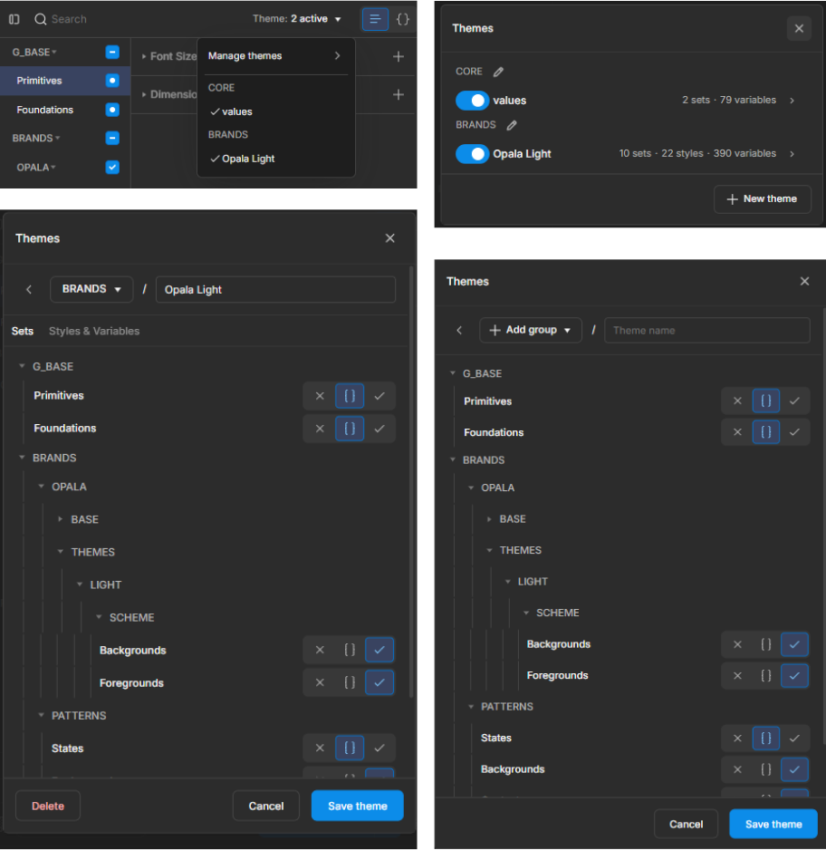Open the Add group dropdown
Screen dimensions: 826x850
coord(530,330)
